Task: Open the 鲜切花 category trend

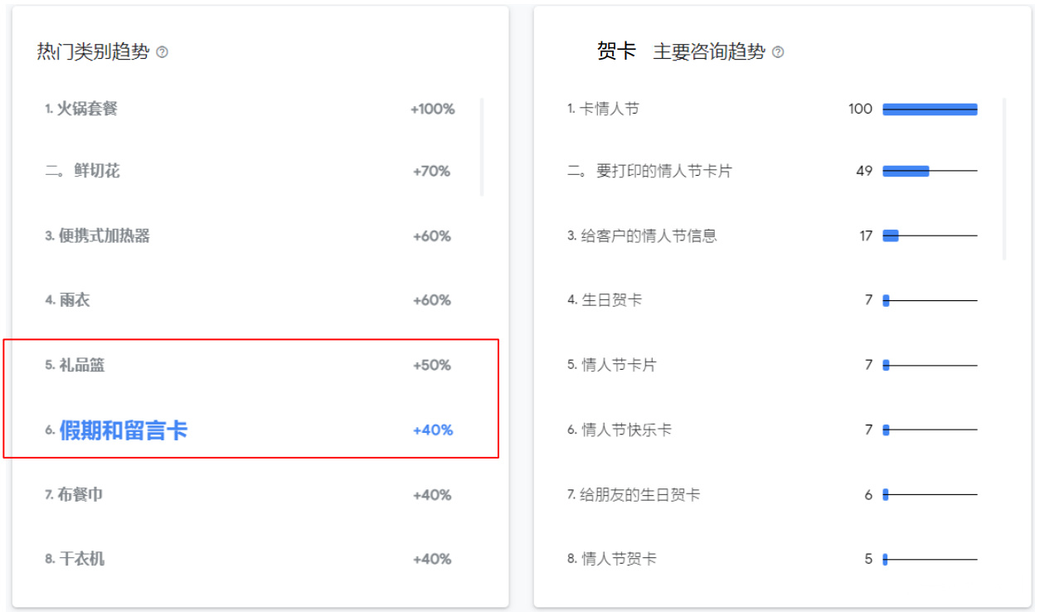Action: click(96, 172)
